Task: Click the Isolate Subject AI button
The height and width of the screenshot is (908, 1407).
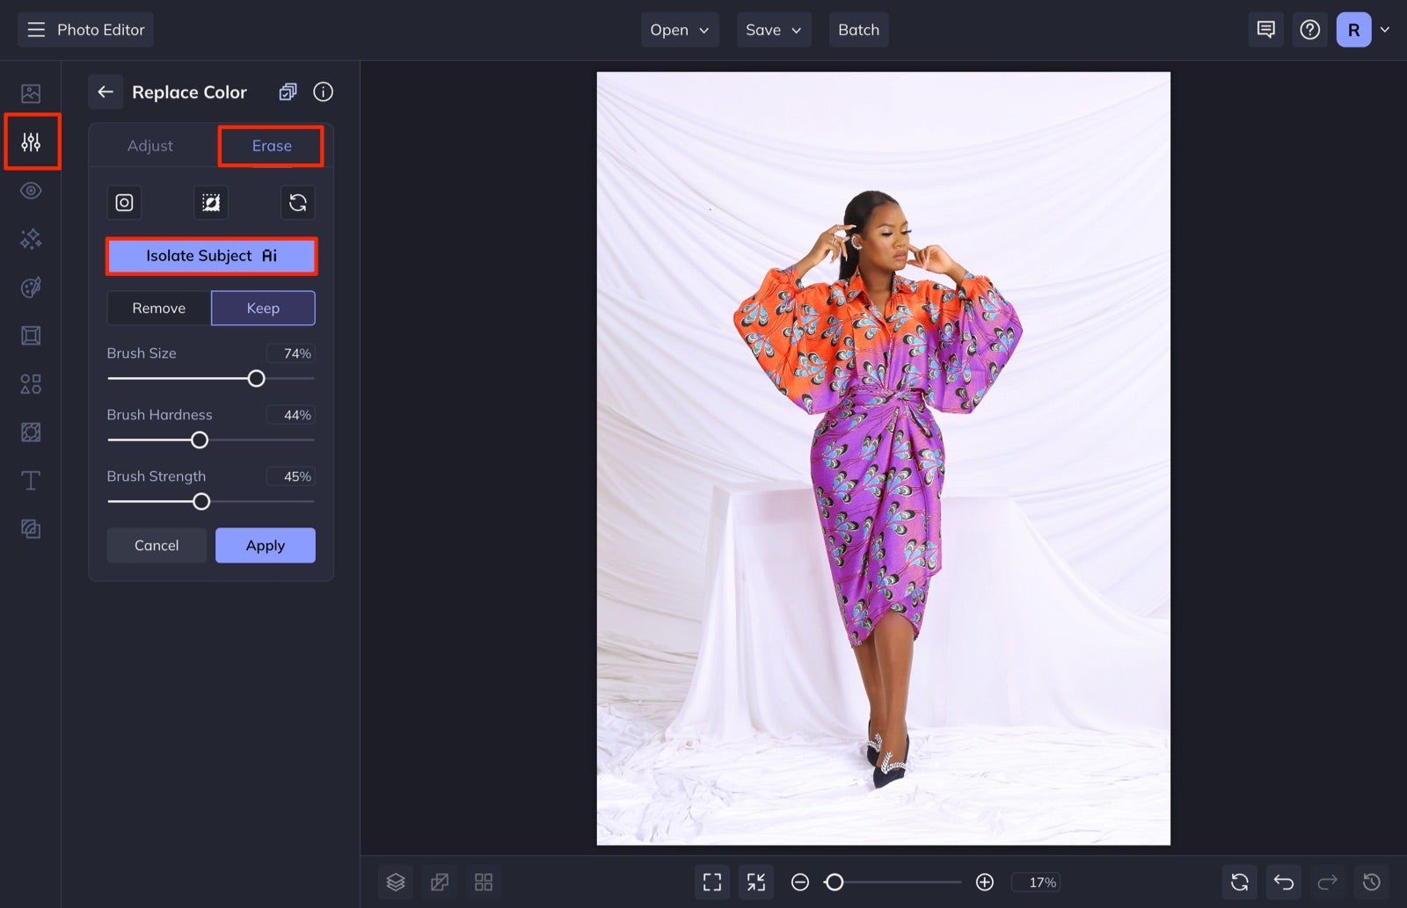Action: (211, 256)
